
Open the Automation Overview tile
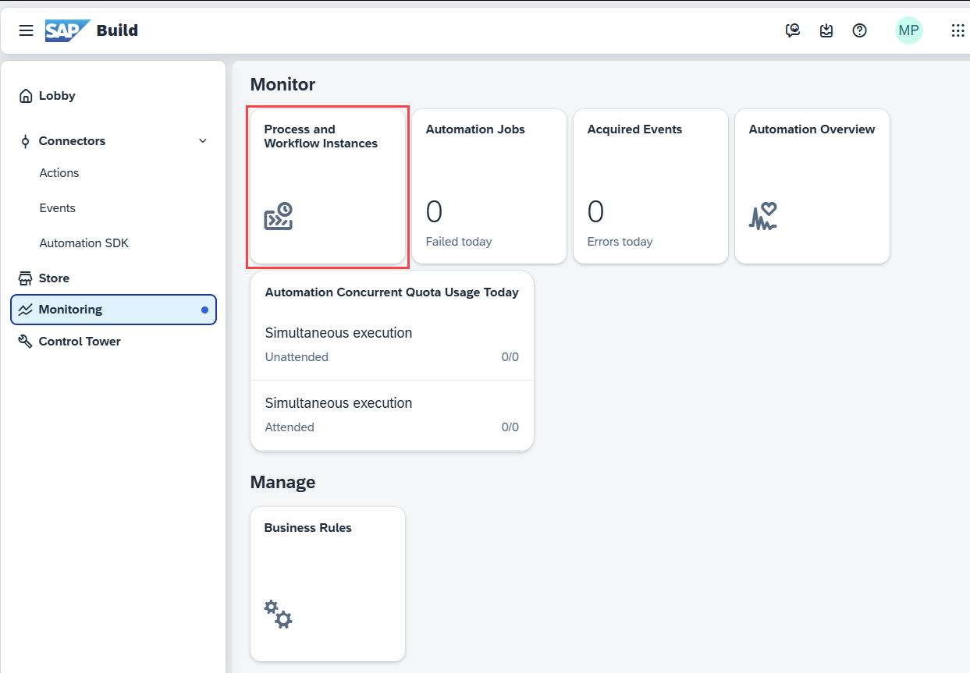[812, 186]
